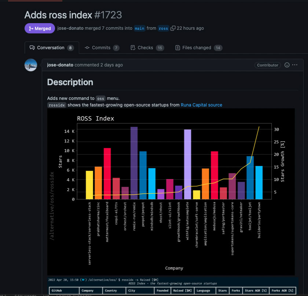This screenshot has width=308, height=296.
Task: Click the Description heading
Action: click(70, 82)
